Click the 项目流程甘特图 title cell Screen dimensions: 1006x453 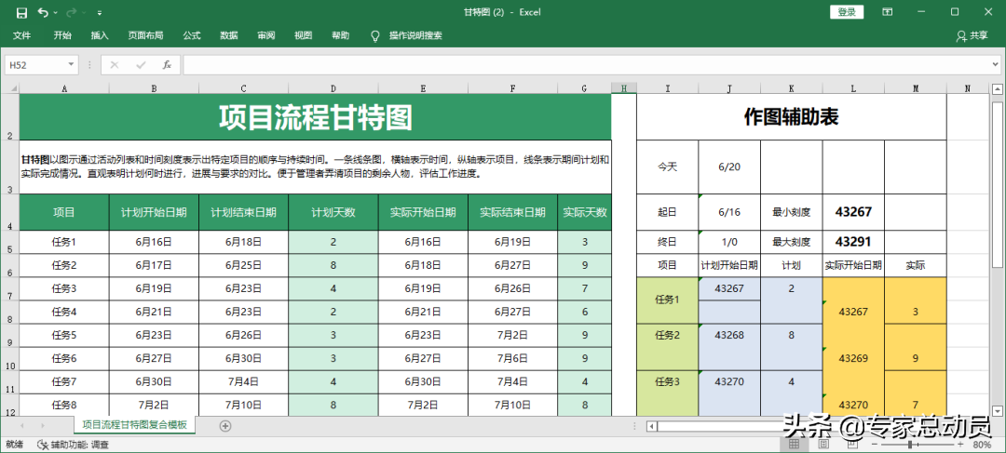coord(315,117)
